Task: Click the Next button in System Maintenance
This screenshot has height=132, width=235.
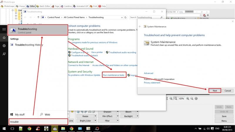Action: tap(215, 91)
